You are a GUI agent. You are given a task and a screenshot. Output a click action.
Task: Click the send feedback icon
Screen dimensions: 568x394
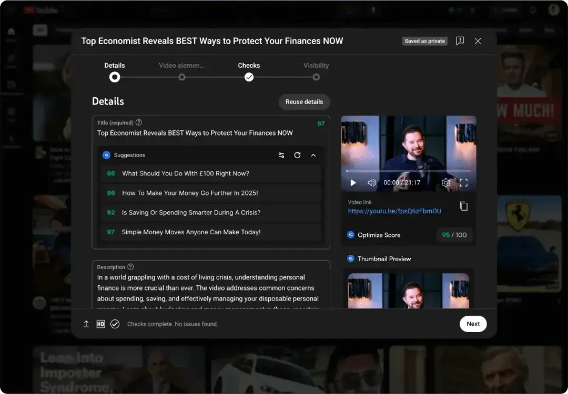pos(460,41)
